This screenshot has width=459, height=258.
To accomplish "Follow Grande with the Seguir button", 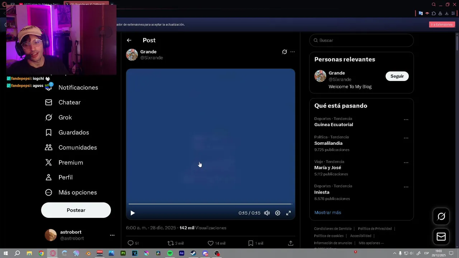I will click(x=397, y=76).
